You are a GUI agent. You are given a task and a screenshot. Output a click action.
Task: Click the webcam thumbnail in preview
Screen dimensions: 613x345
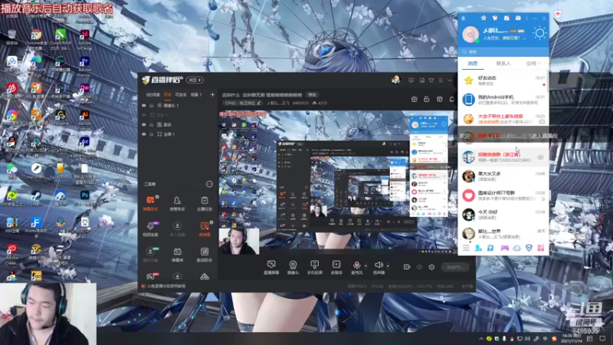[239, 242]
